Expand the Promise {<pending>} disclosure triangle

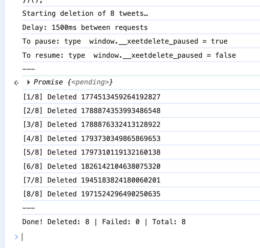click(28, 82)
